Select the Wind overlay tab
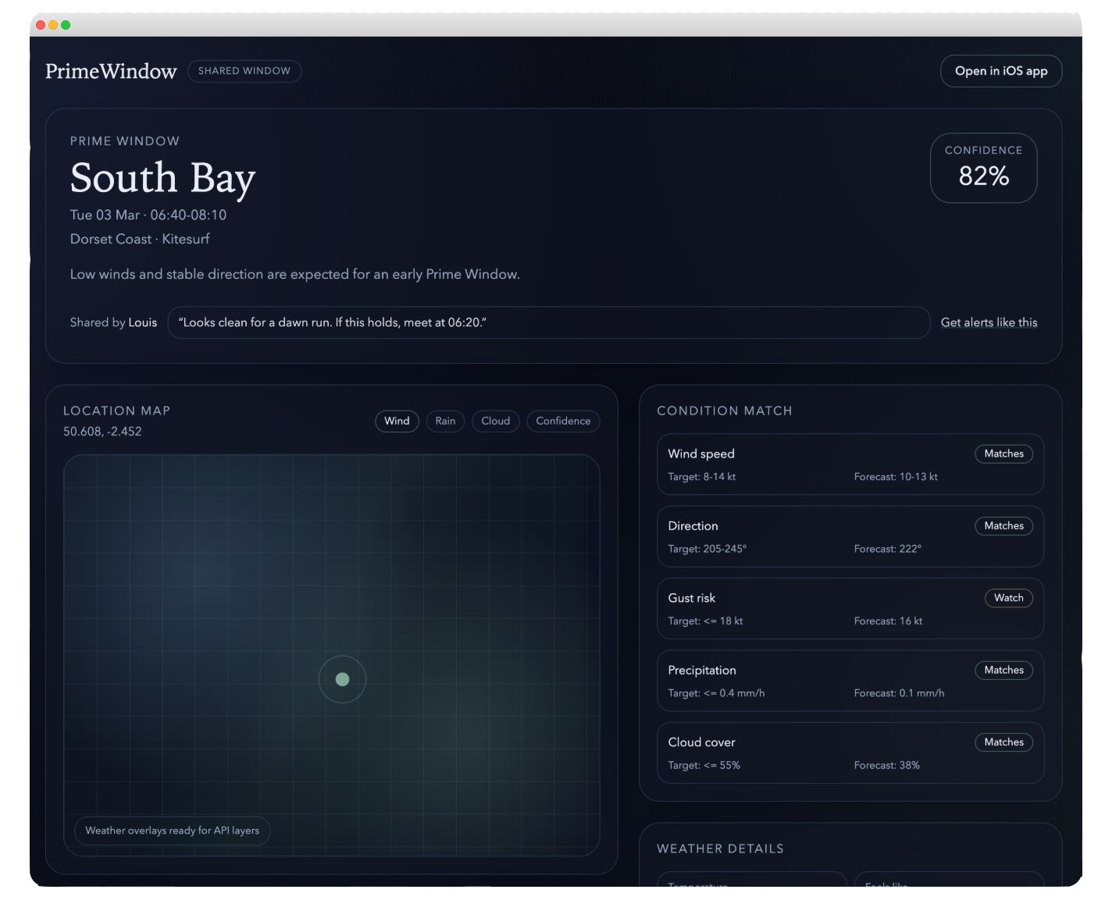Screen dimensions: 1112x900 coord(397,421)
